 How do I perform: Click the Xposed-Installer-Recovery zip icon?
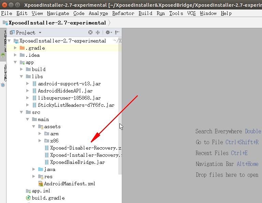[x=47, y=155]
